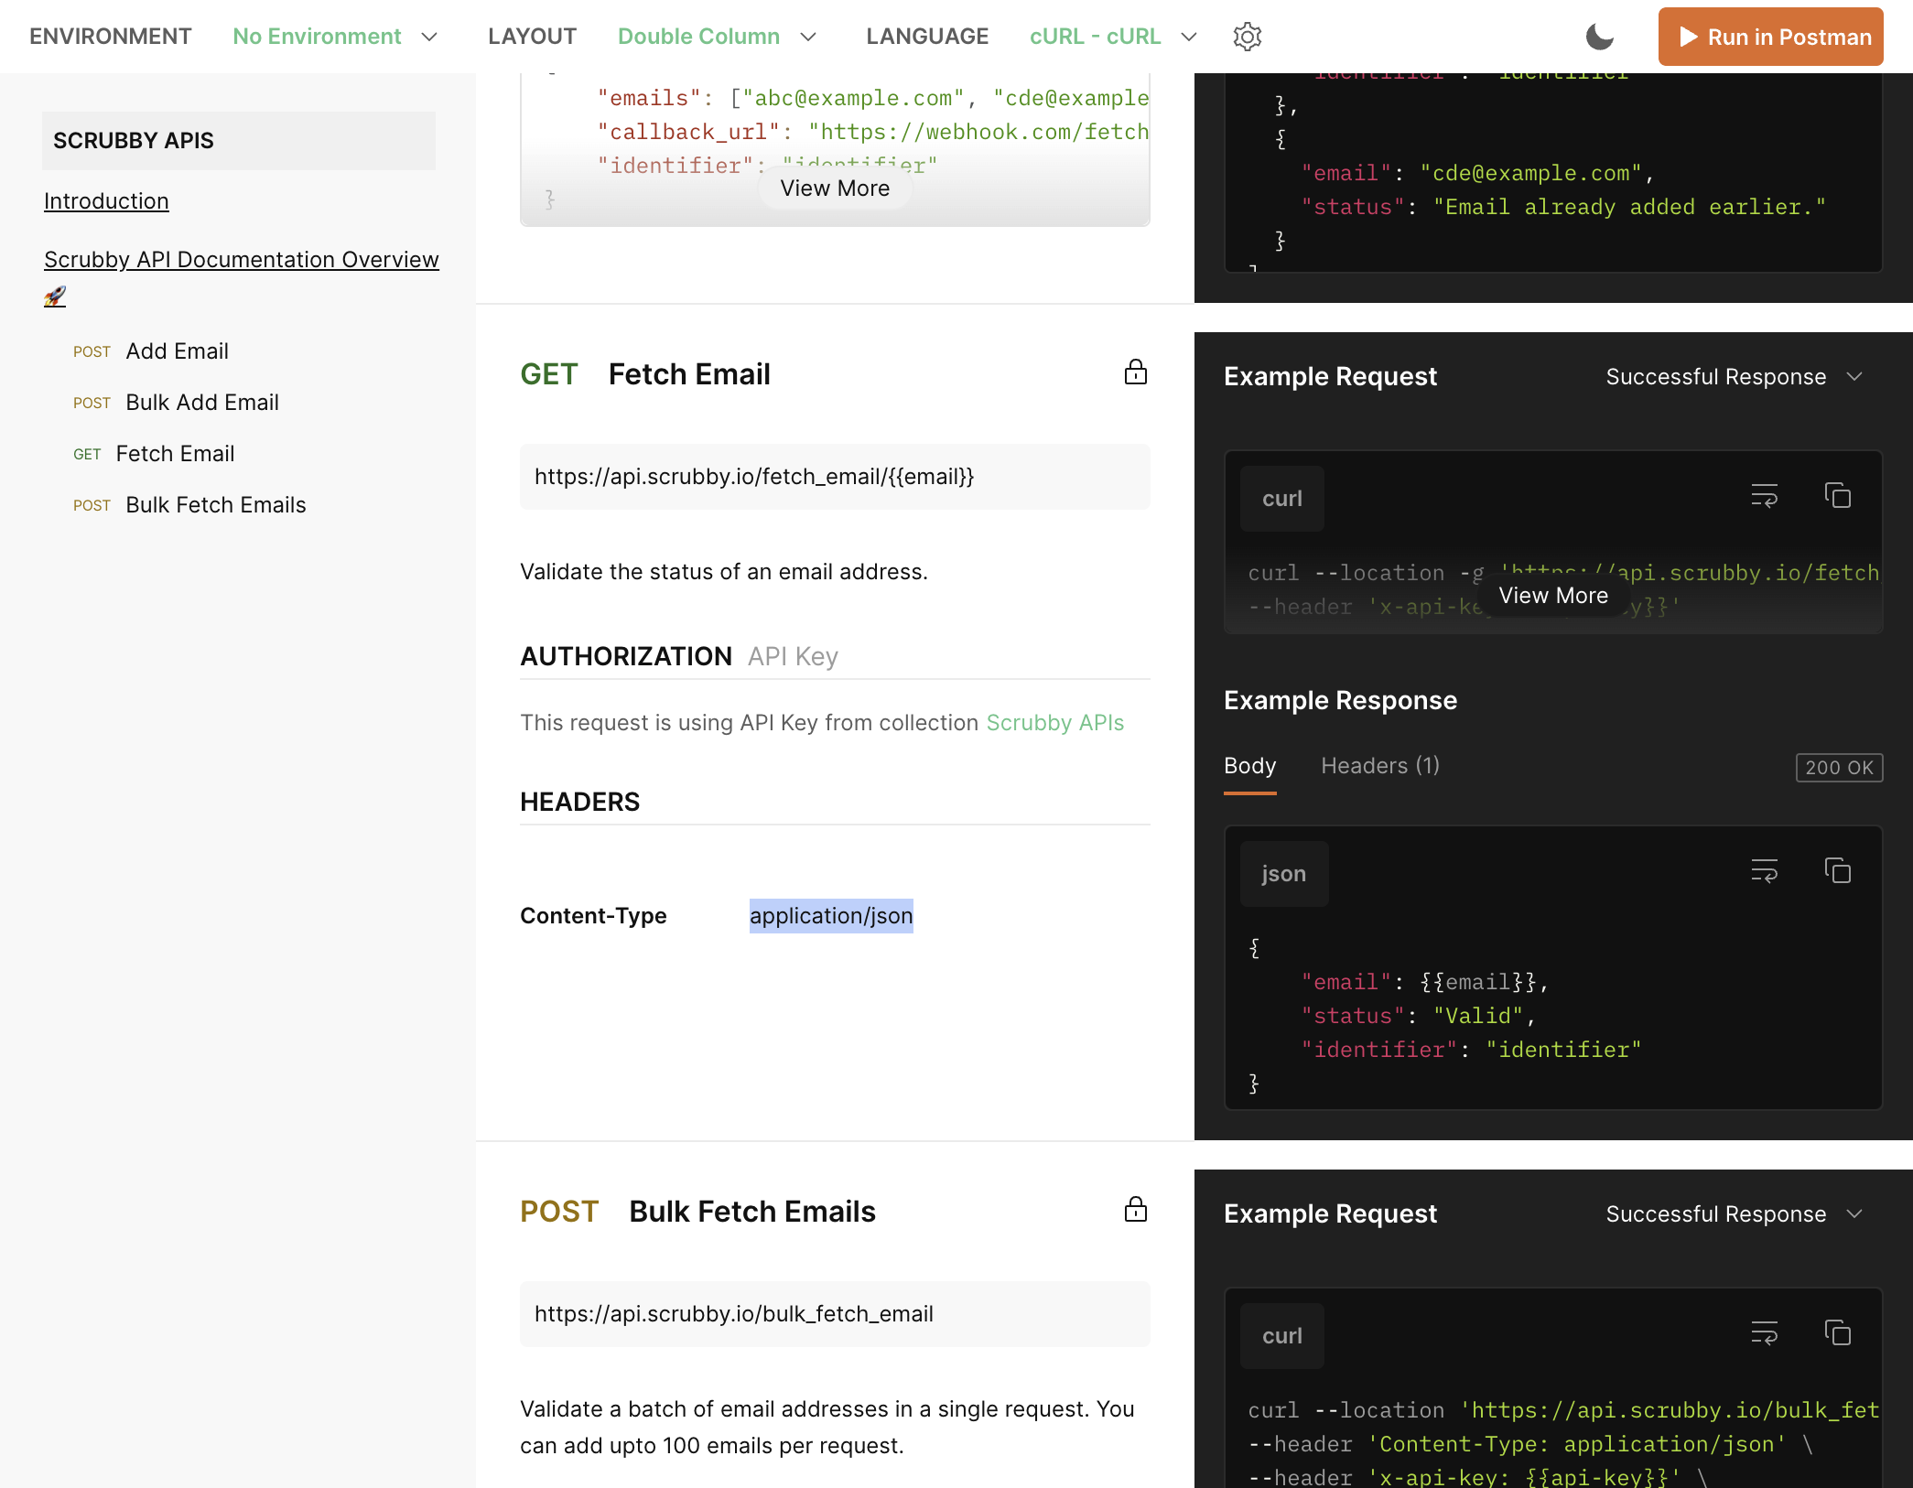The image size is (1913, 1488).
Task: Go to Bulk Fetch Emails in the sidebar
Action: pos(216,505)
